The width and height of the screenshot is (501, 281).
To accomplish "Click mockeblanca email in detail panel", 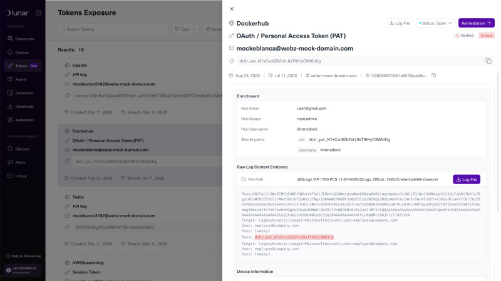I will [294, 49].
